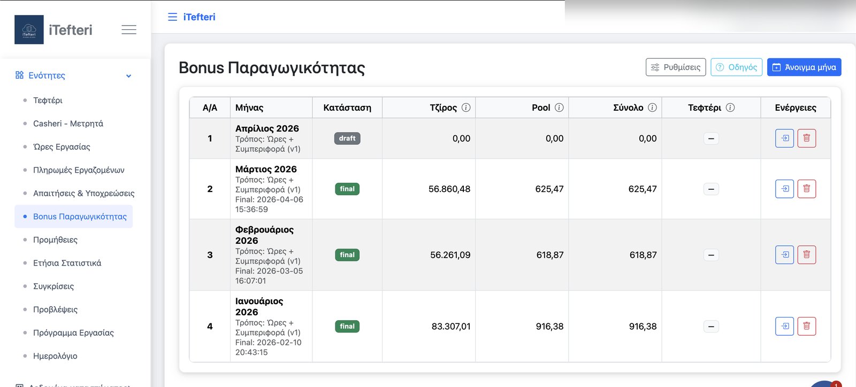Click the iTefteri sidebar brand name
856x387 pixels.
(x=70, y=30)
